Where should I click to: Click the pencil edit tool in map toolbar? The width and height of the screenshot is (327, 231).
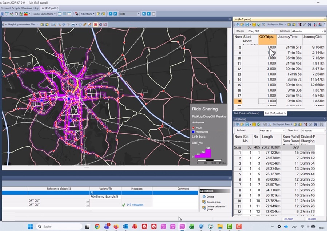click(x=90, y=24)
